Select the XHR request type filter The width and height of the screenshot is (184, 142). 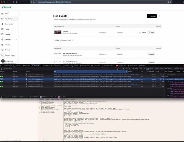tap(147, 69)
